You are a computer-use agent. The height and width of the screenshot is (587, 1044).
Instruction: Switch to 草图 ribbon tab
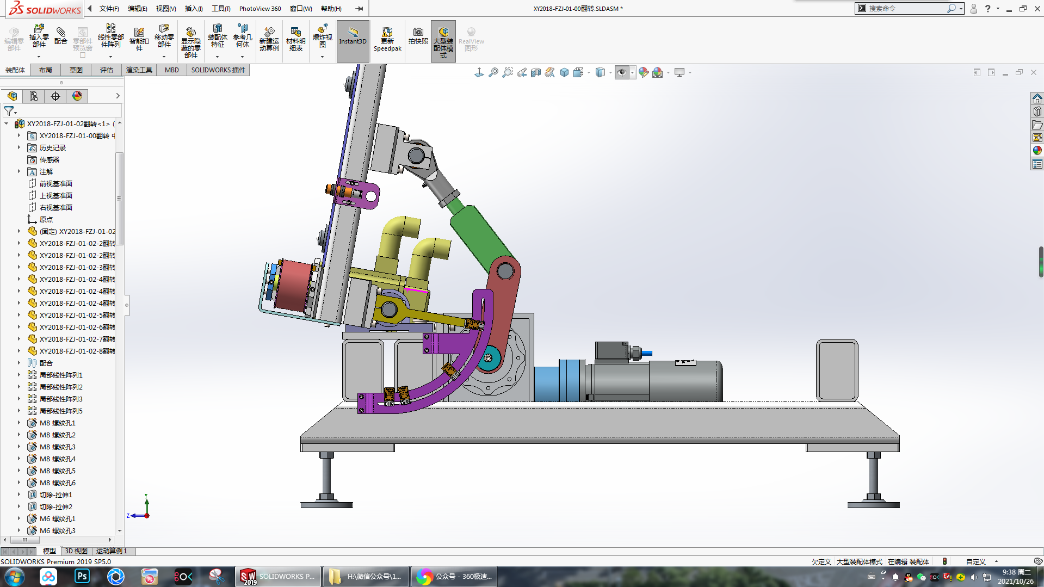76,70
